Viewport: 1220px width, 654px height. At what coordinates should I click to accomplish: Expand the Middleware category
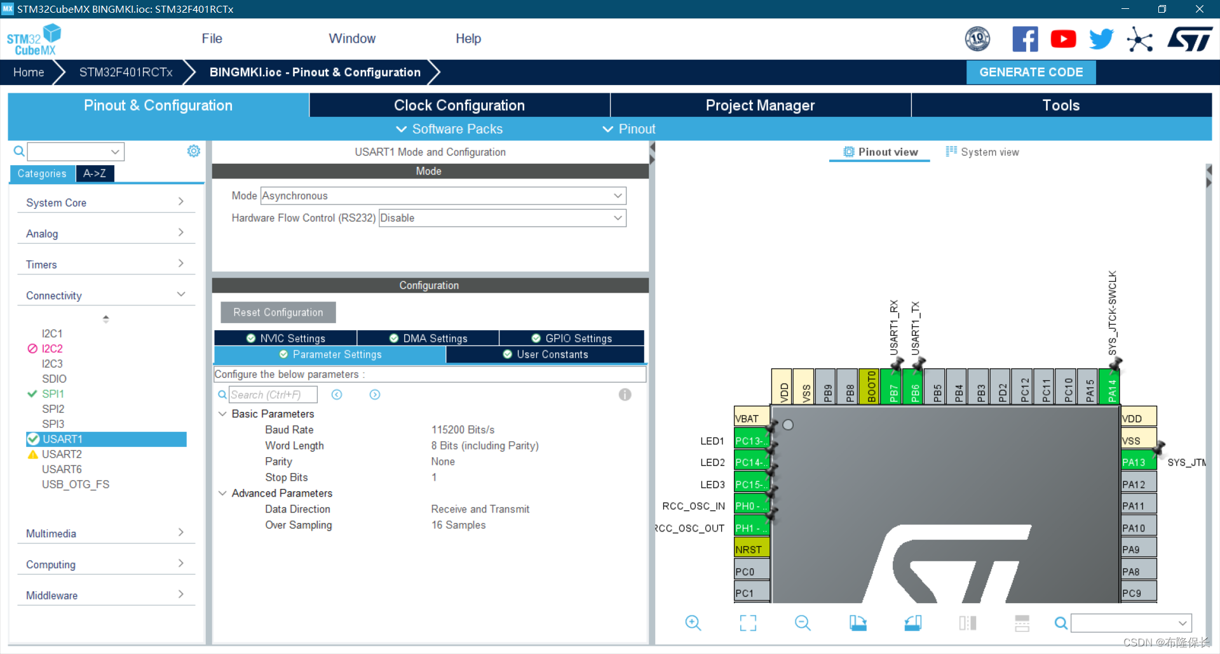click(105, 595)
